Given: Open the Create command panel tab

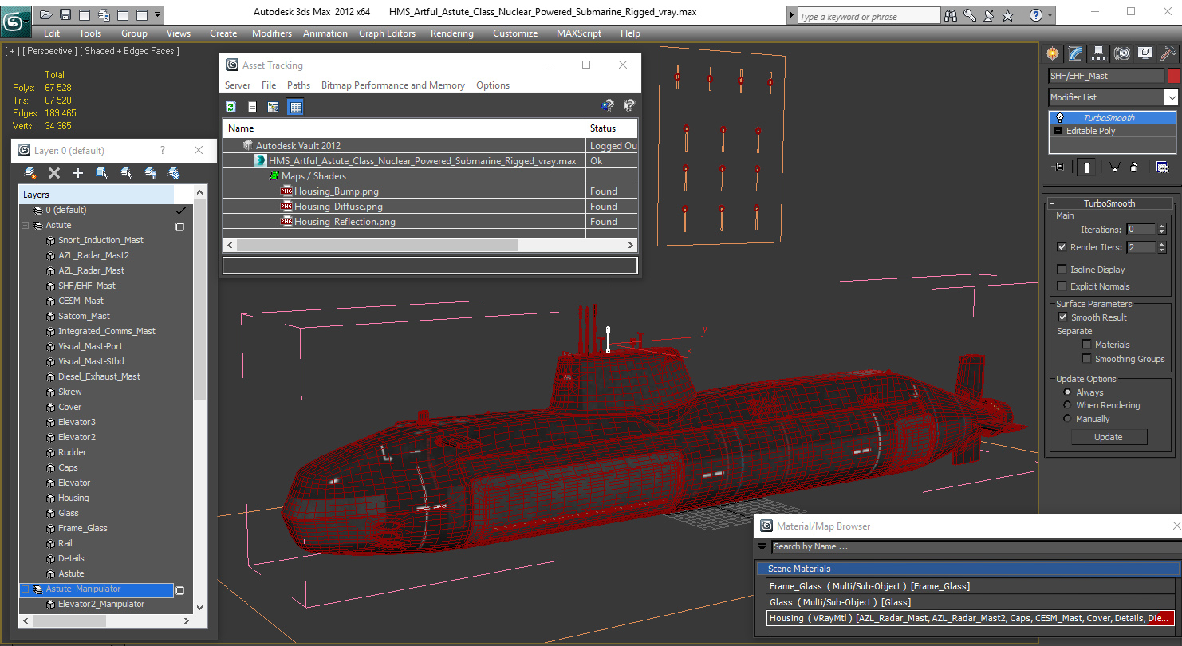Looking at the screenshot, I should 1052,53.
